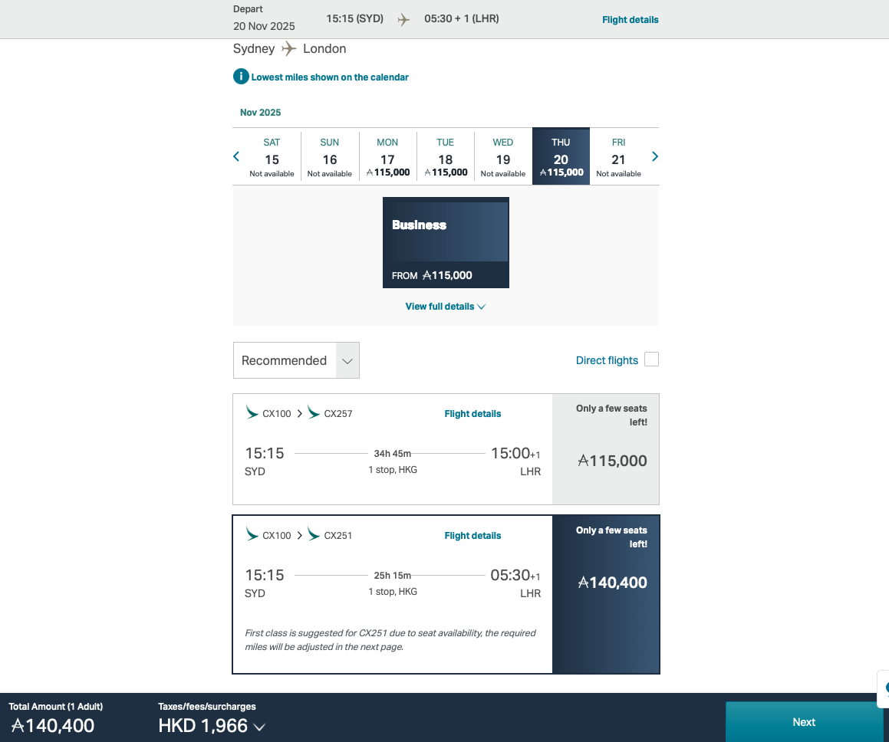889x742 pixels.
Task: Click the 05:30+1 arrival time in second result
Action: click(x=515, y=575)
